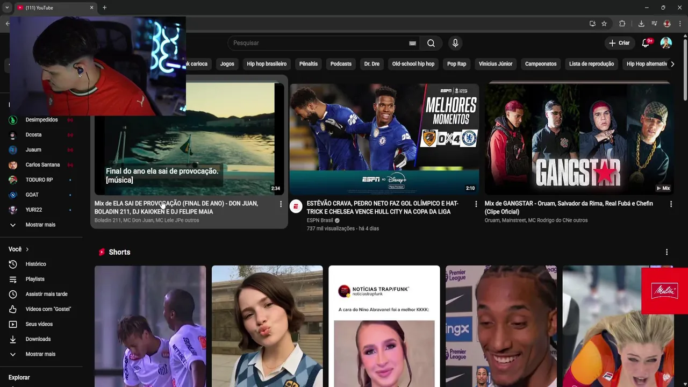
Task: Open Carlos Santana subscription
Action: click(41, 165)
